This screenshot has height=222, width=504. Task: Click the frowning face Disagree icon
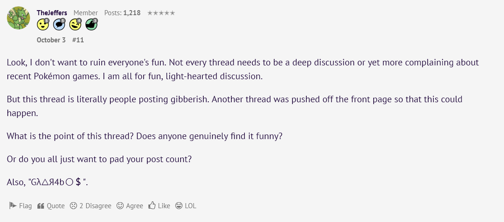[73, 206]
